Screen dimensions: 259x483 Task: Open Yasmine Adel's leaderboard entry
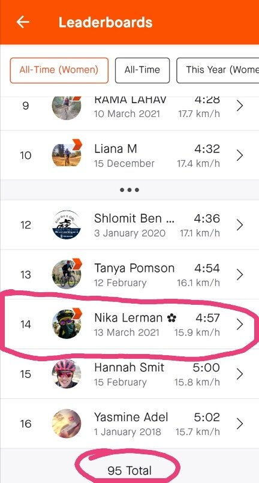129,424
